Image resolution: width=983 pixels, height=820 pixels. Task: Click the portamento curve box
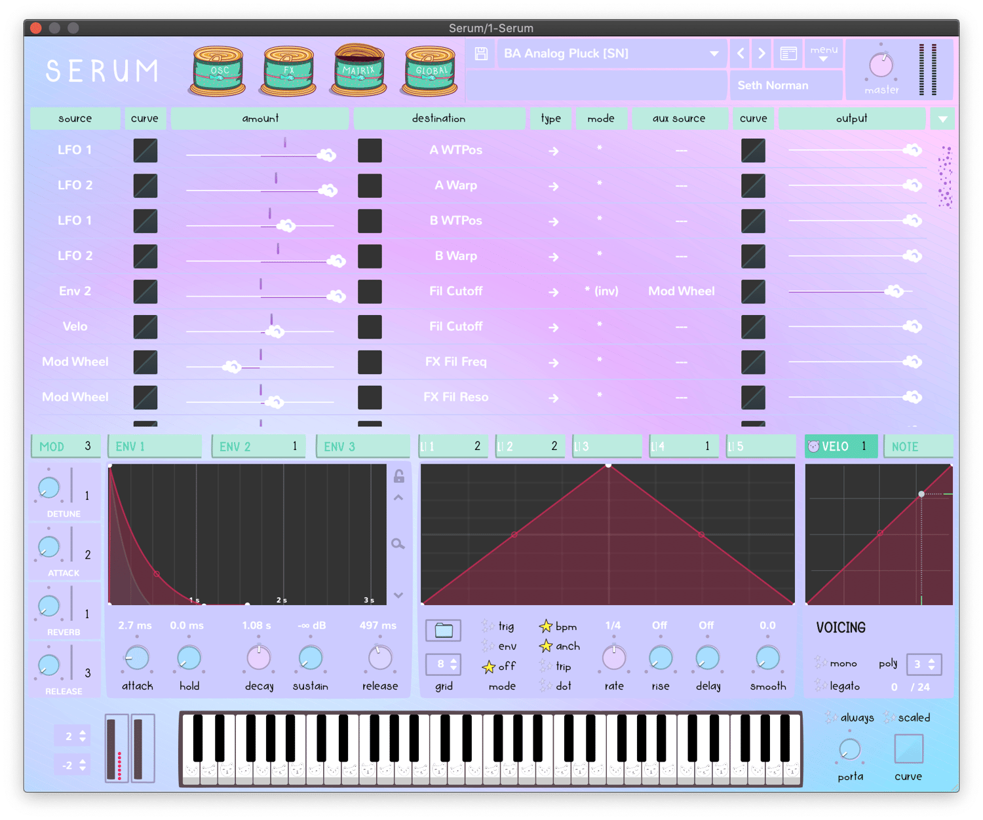click(x=909, y=749)
